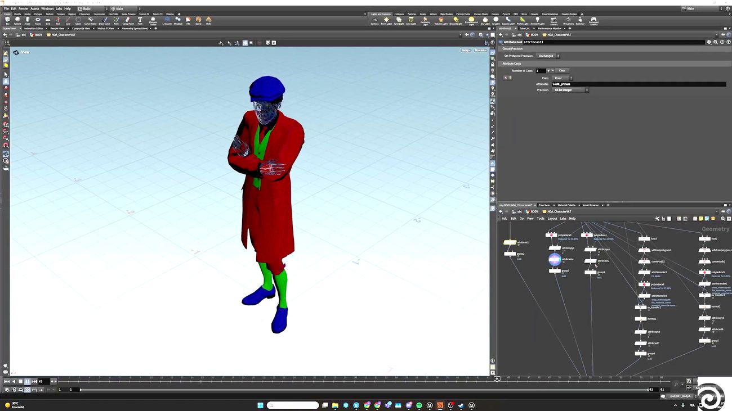Click the Spiral shelf tool

198,20
